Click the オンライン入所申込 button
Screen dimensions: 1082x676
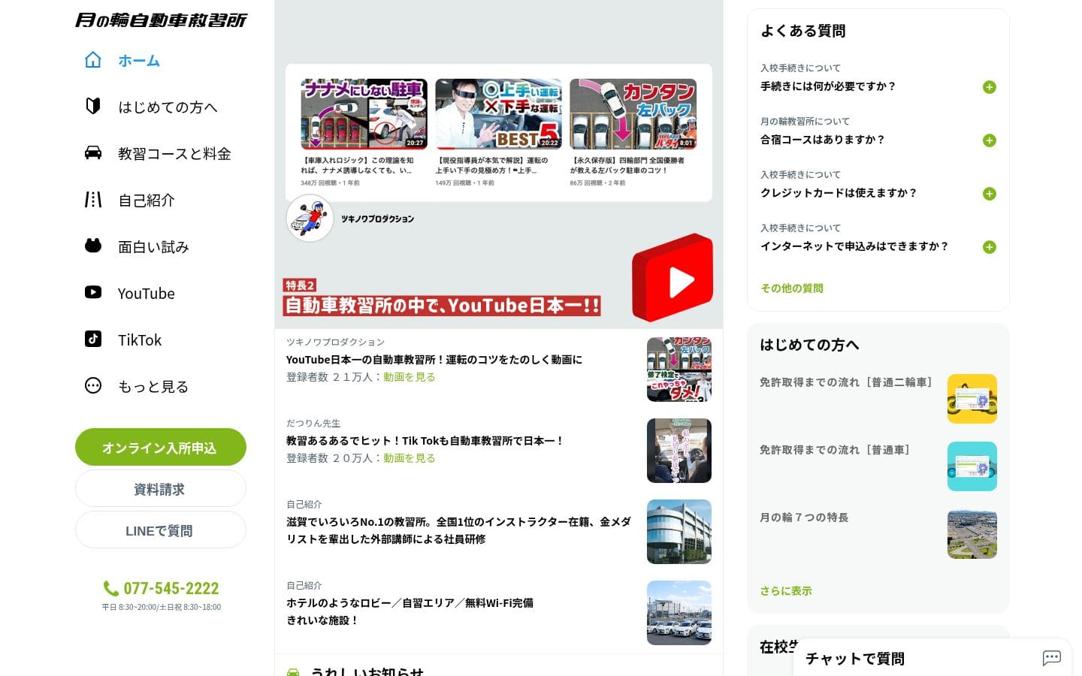click(161, 448)
